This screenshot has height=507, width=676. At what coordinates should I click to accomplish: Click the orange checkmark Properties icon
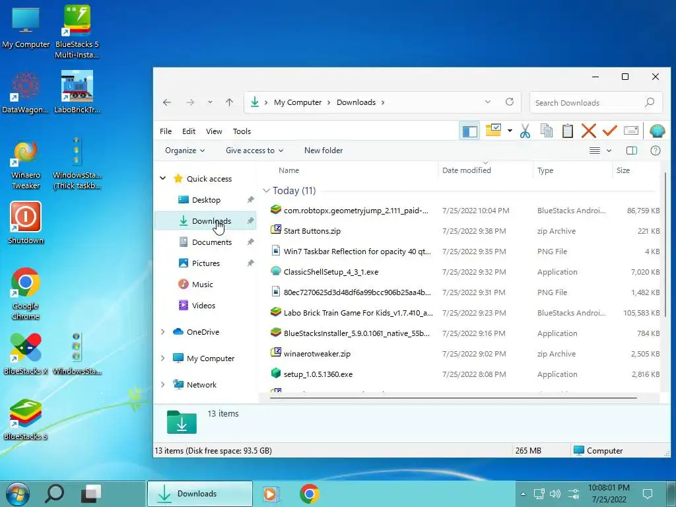pyautogui.click(x=609, y=131)
